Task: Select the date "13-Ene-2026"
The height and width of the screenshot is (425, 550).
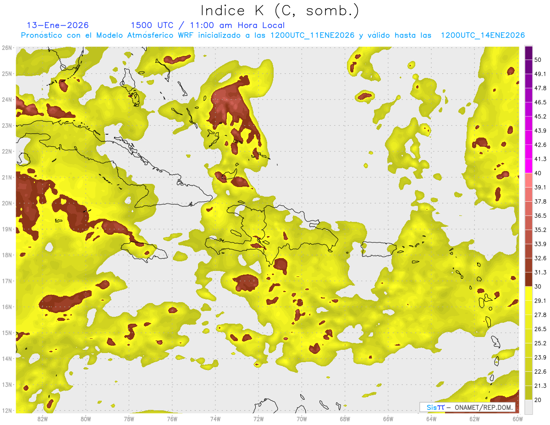Action: 58,25
